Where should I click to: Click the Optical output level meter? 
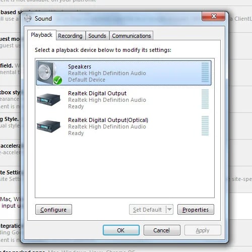205,125
